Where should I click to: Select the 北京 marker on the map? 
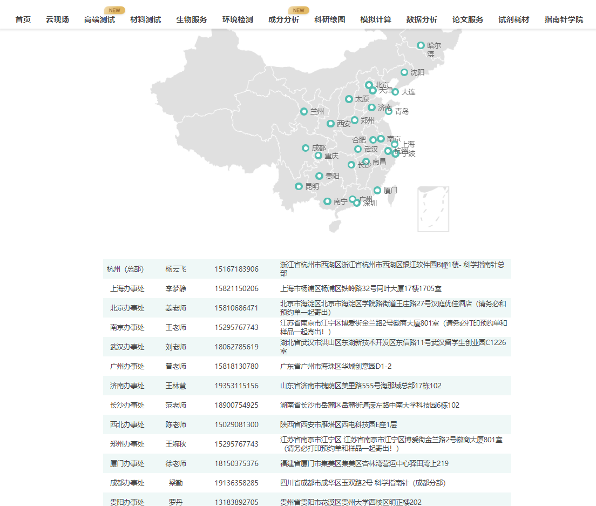369,84
